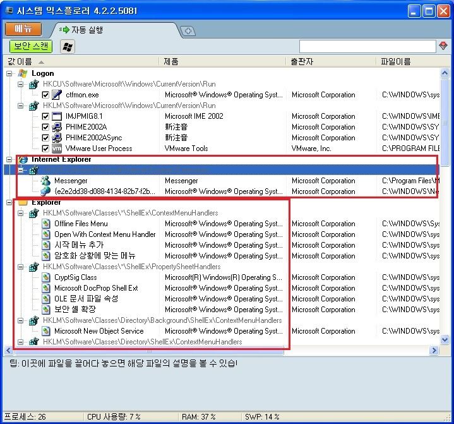Viewport: 454px width, 424px height.
Task: Click the scroll up arrow
Action: point(445,73)
